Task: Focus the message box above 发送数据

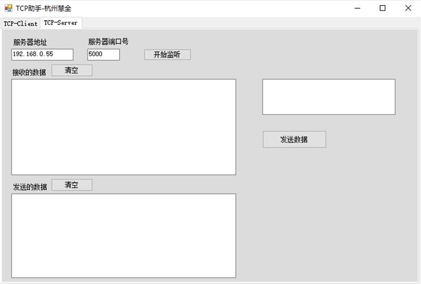Action: tap(329, 97)
